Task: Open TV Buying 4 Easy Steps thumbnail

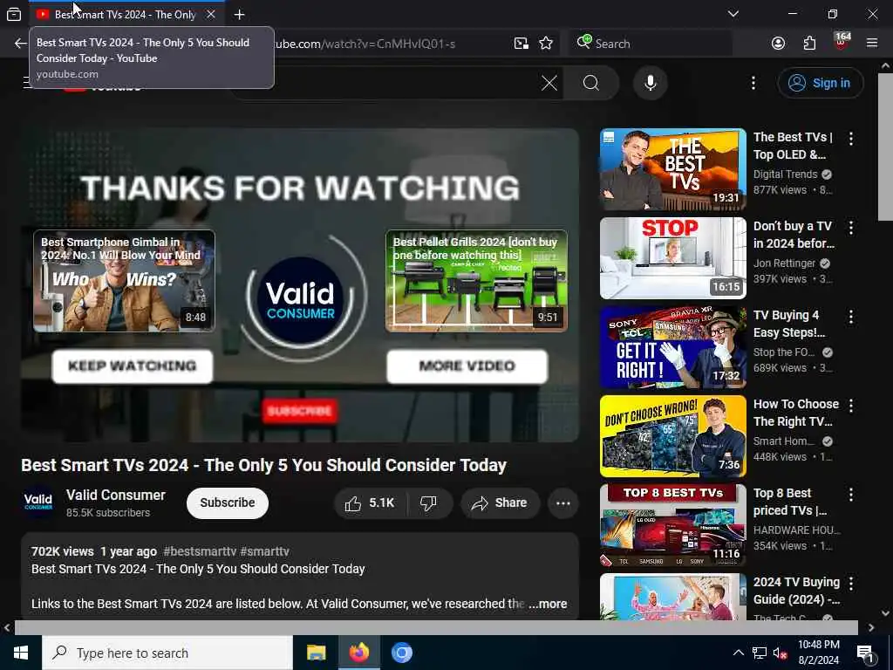Action: point(672,347)
